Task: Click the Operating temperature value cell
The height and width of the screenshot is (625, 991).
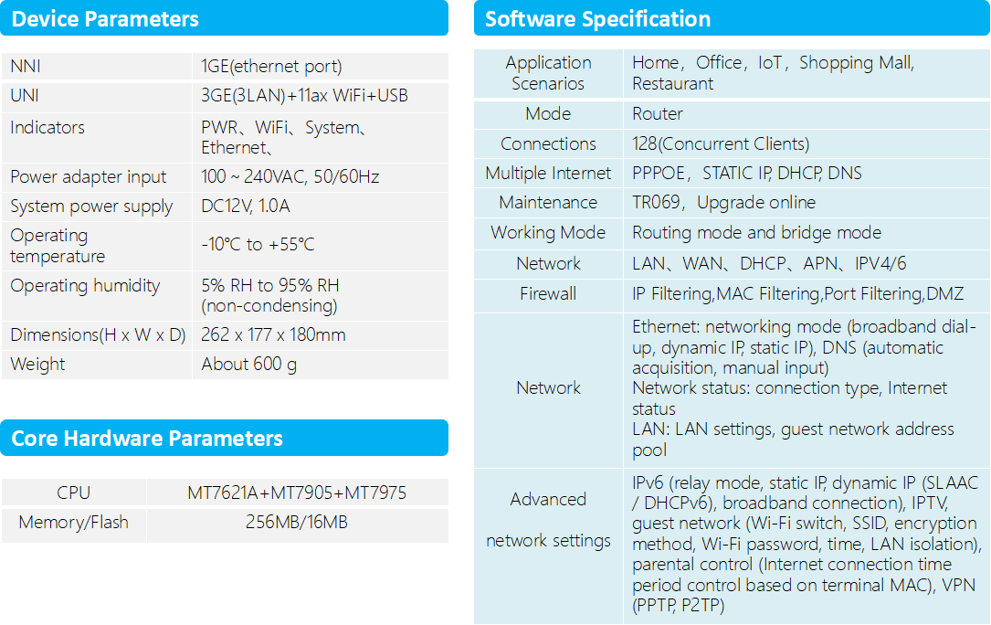Action: 258,245
